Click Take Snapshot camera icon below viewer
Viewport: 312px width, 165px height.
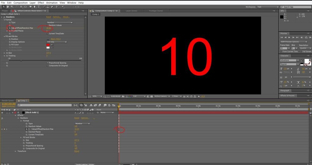[x=123, y=96]
